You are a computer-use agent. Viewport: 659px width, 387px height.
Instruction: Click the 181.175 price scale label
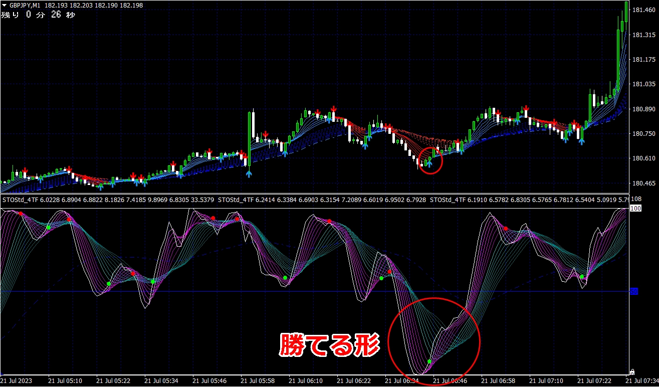(x=644, y=60)
